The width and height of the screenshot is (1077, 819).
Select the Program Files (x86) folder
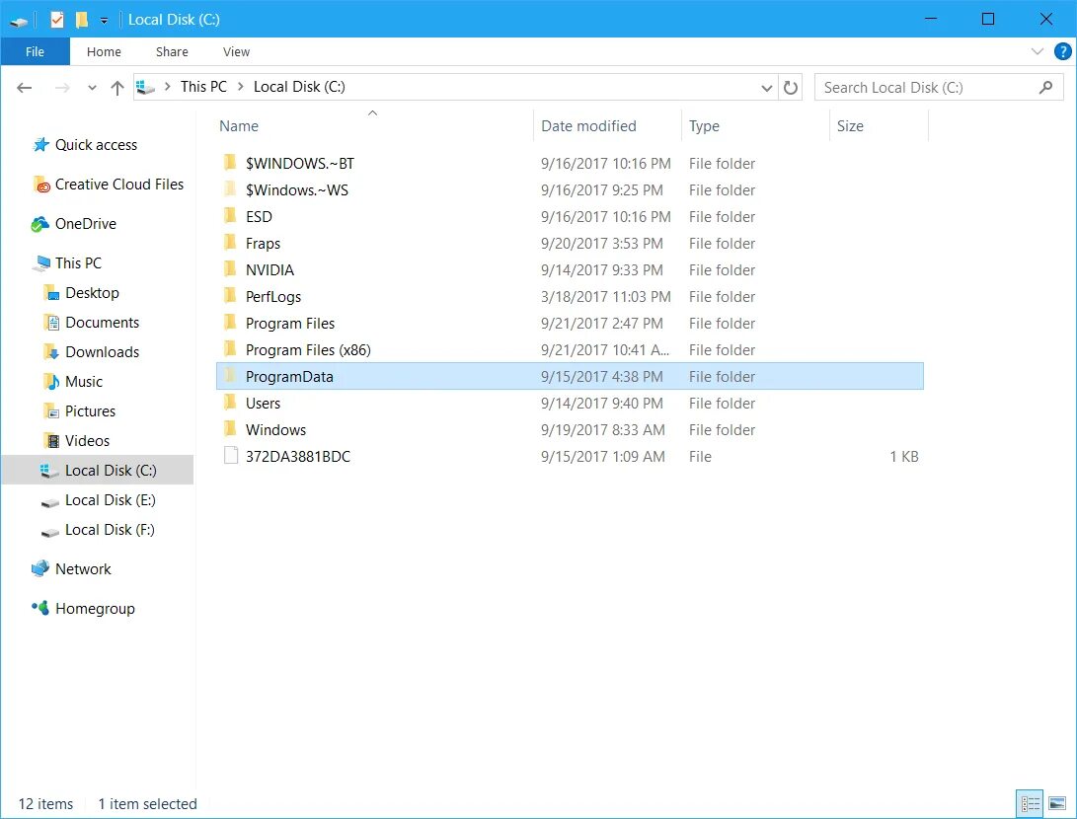pos(571,350)
